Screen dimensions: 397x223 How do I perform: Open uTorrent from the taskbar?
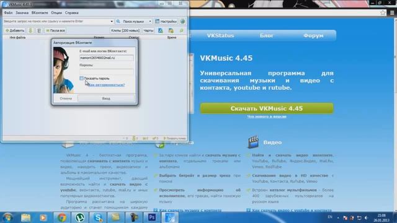click(x=80, y=217)
